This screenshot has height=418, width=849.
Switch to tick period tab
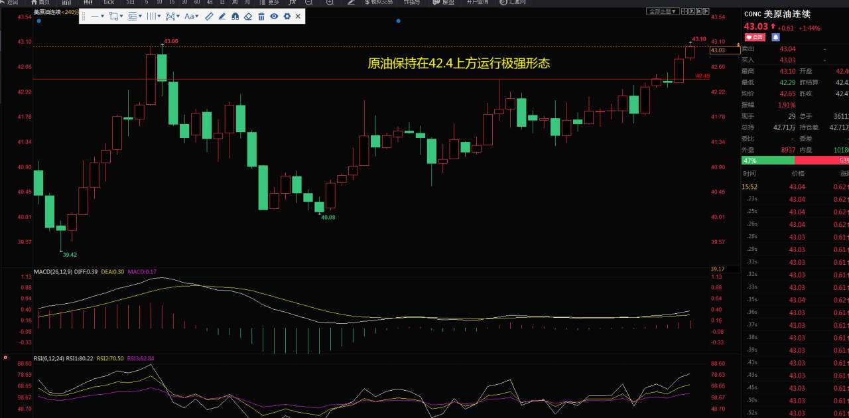(109, 3)
